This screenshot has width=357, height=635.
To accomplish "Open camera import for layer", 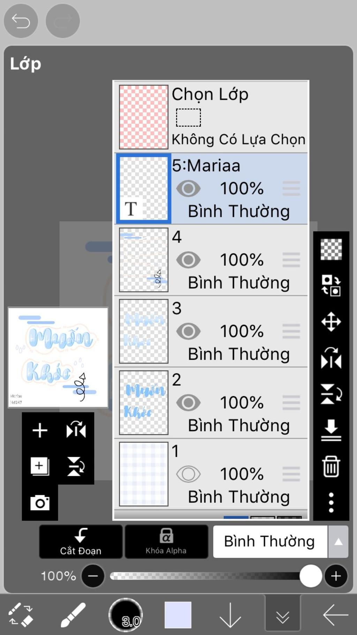I will (x=40, y=502).
